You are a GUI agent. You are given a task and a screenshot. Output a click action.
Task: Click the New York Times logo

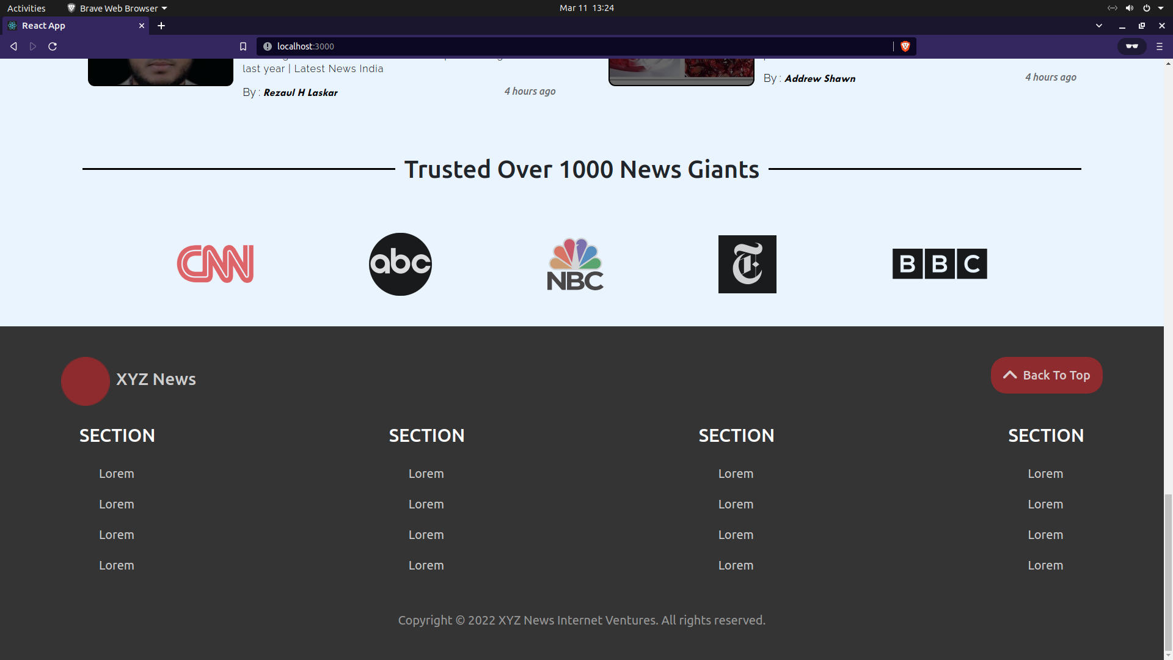pyautogui.click(x=747, y=264)
